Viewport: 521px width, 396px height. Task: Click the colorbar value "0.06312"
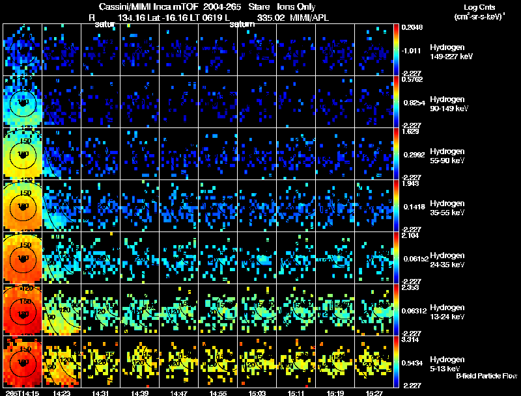[415, 311]
